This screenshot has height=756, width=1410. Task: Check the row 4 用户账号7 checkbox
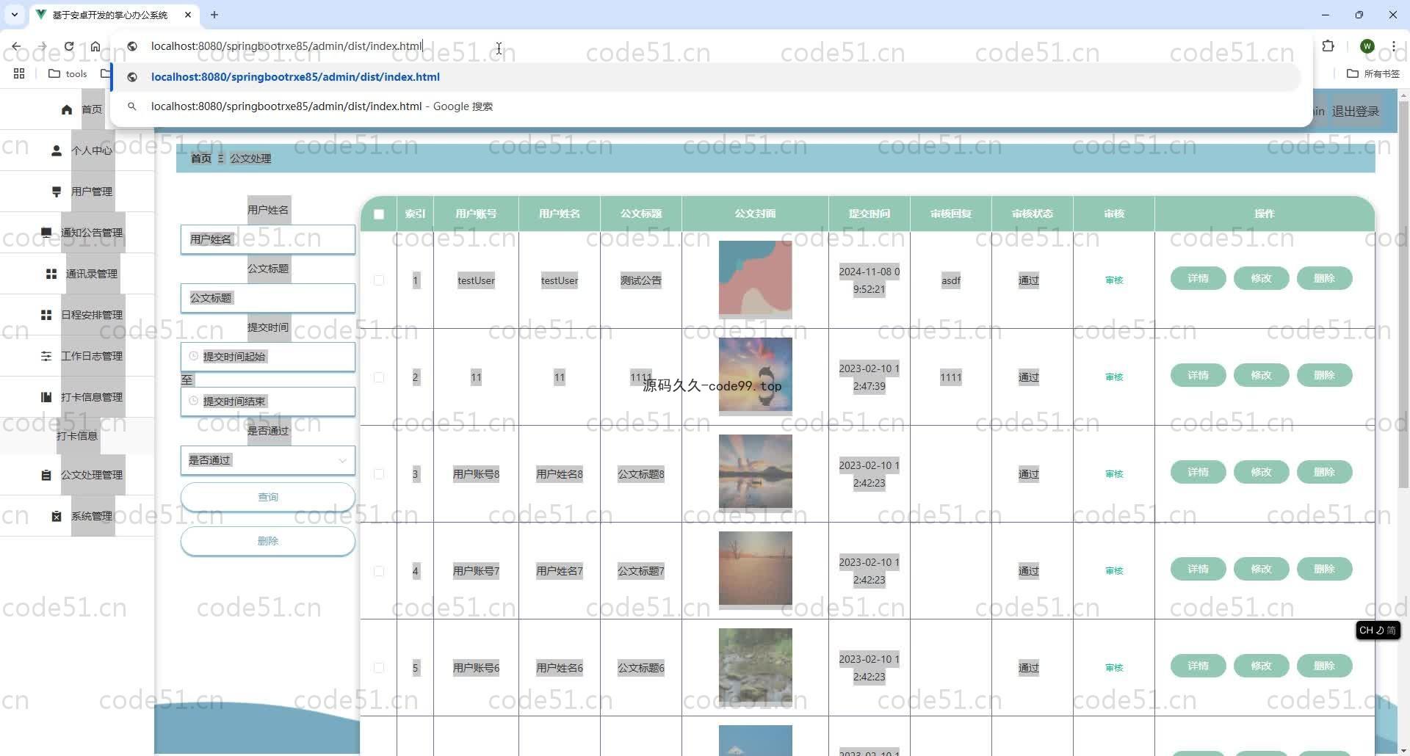click(x=379, y=571)
